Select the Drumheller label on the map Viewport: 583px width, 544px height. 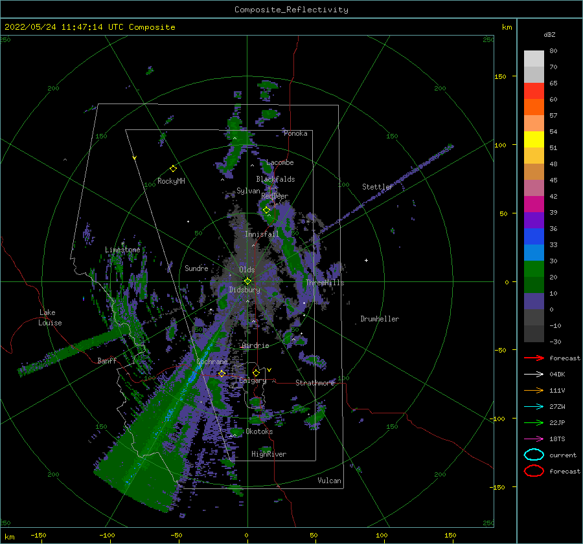380,319
